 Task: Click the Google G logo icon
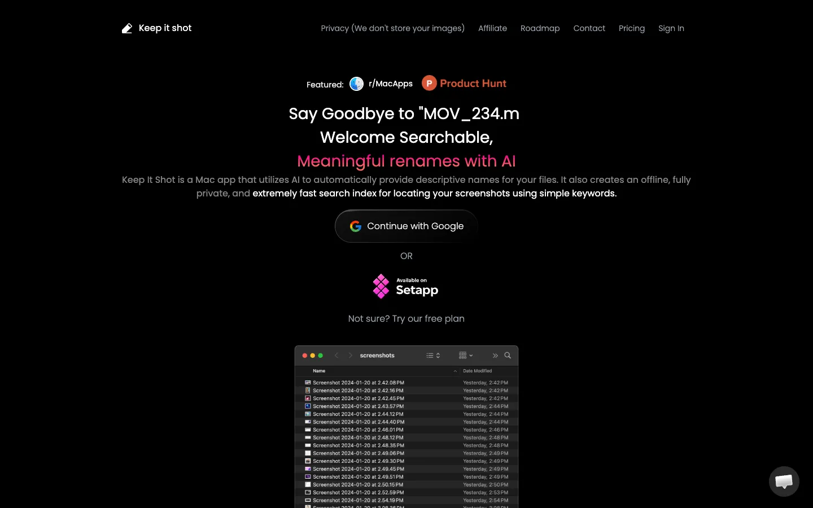click(x=356, y=226)
